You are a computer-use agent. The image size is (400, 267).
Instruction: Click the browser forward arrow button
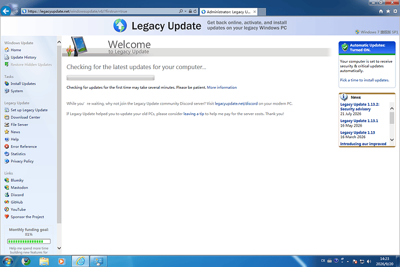pyautogui.click(x=16, y=11)
